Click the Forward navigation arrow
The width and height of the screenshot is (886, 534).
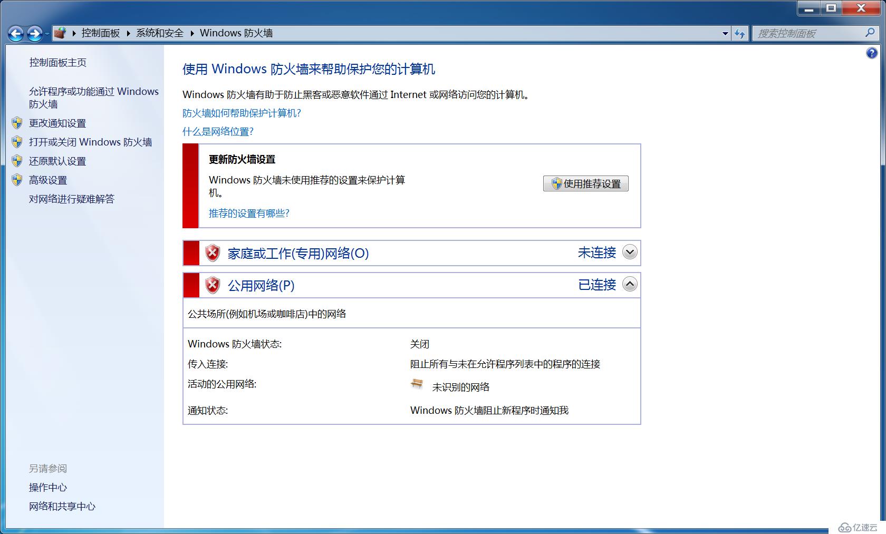tap(34, 34)
